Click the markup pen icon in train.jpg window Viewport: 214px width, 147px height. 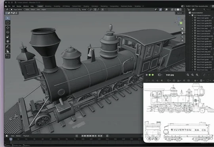coord(204,75)
